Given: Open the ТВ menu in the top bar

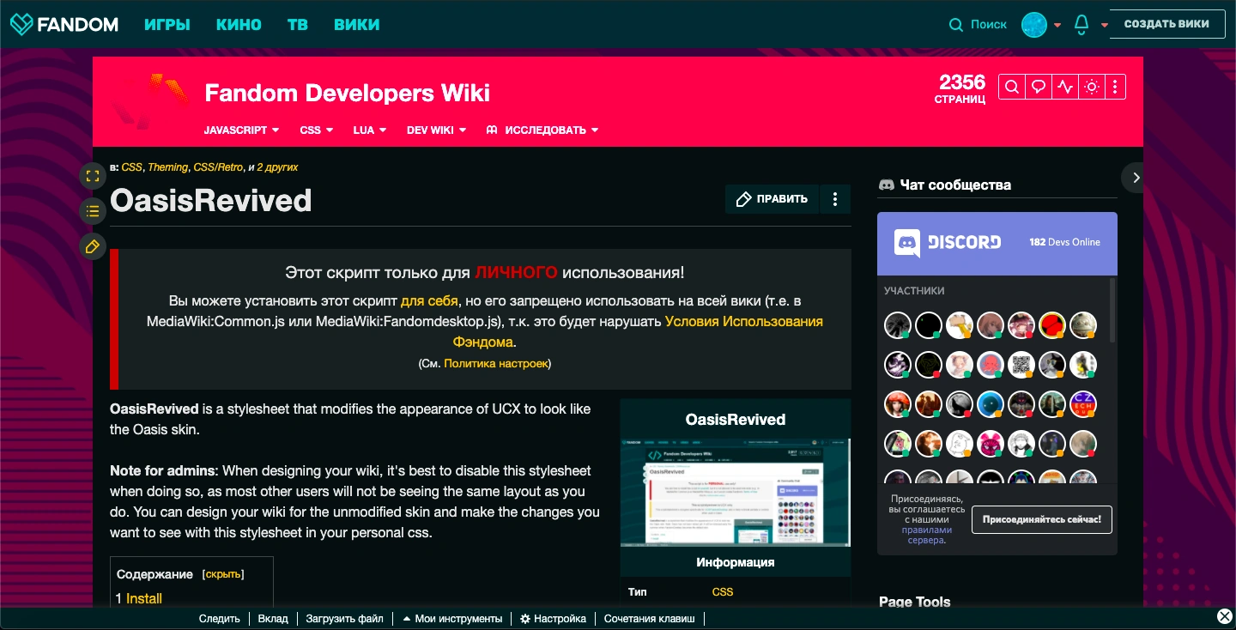Looking at the screenshot, I should [297, 25].
